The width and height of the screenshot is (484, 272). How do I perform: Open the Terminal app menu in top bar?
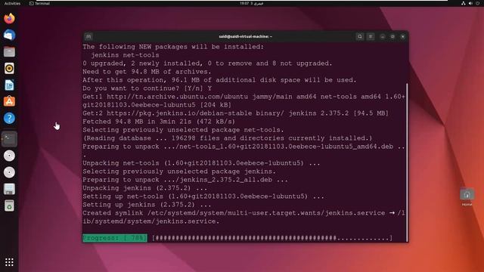click(39, 3)
